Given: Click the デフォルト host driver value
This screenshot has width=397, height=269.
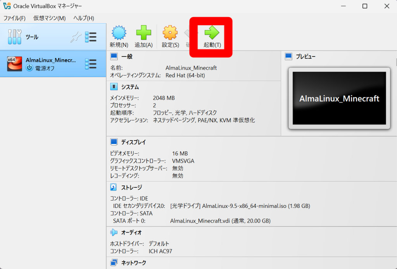Looking at the screenshot, I should point(159,244).
